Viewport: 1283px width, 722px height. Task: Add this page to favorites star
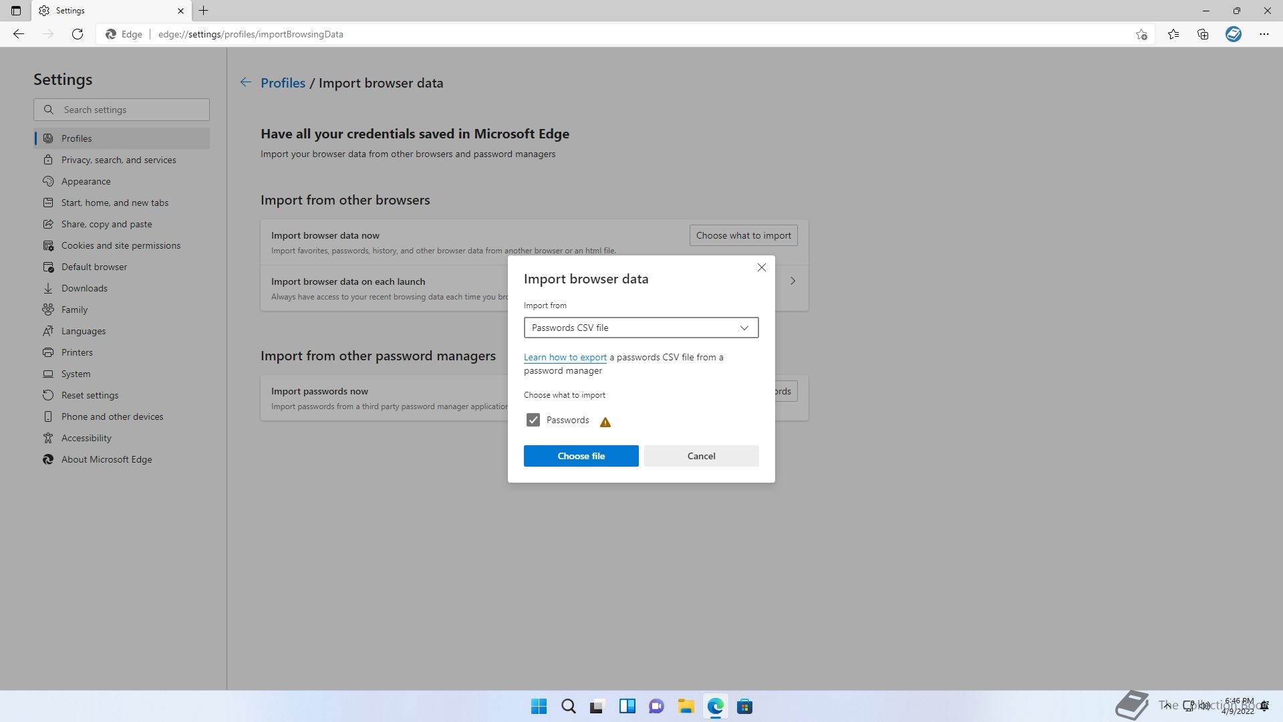coord(1141,34)
